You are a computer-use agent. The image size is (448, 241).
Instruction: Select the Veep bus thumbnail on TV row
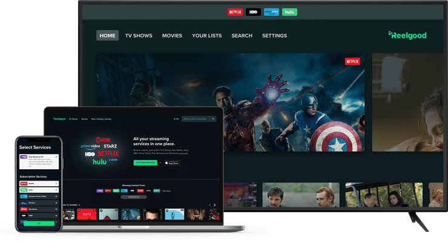[x=384, y=195]
